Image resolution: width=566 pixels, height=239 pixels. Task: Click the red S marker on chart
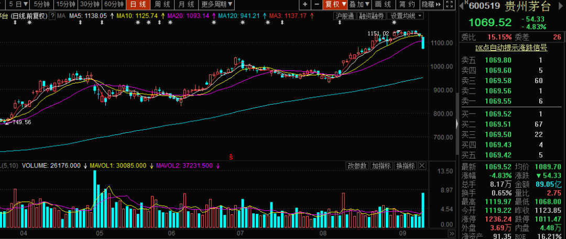click(x=231, y=157)
